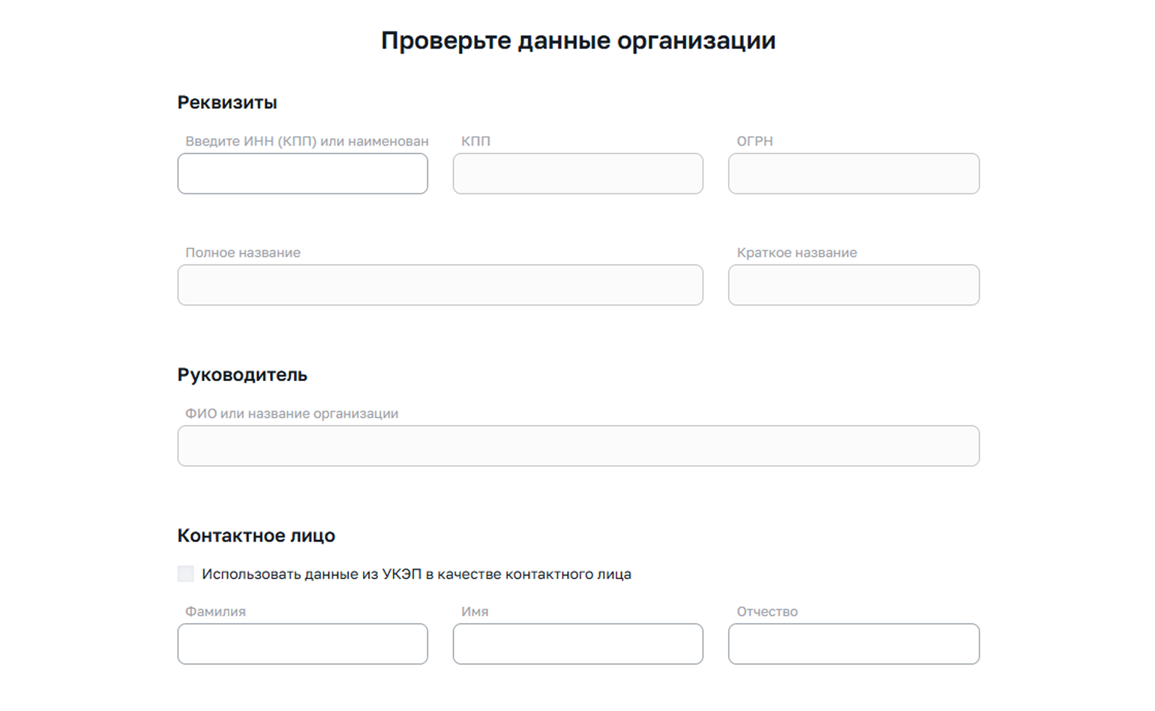Click the 'Полное название' field label
The image size is (1155, 711).
[x=243, y=253]
